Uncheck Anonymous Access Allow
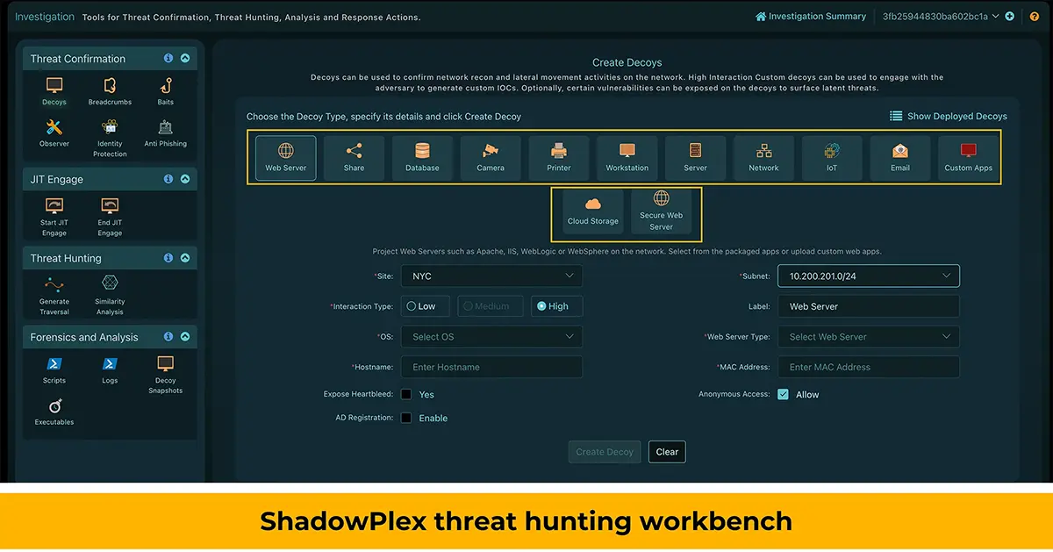Image resolution: width=1053 pixels, height=552 pixels. pyautogui.click(x=784, y=395)
